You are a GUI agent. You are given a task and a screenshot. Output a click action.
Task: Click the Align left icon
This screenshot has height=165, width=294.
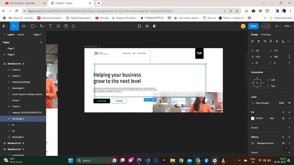(x=252, y=41)
